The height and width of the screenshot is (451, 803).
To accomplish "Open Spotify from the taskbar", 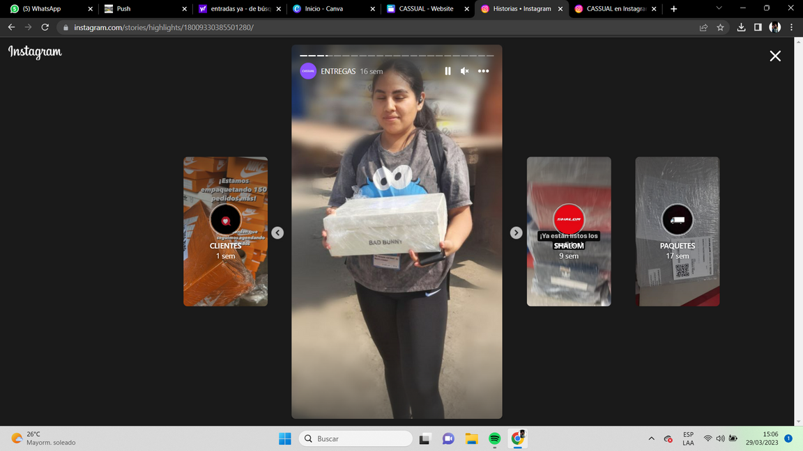I will (494, 438).
